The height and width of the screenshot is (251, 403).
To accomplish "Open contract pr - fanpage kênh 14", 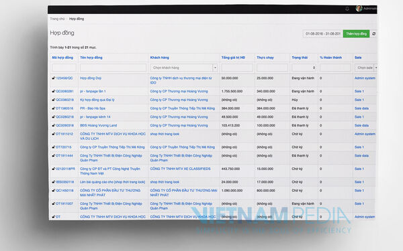I will [95, 116].
